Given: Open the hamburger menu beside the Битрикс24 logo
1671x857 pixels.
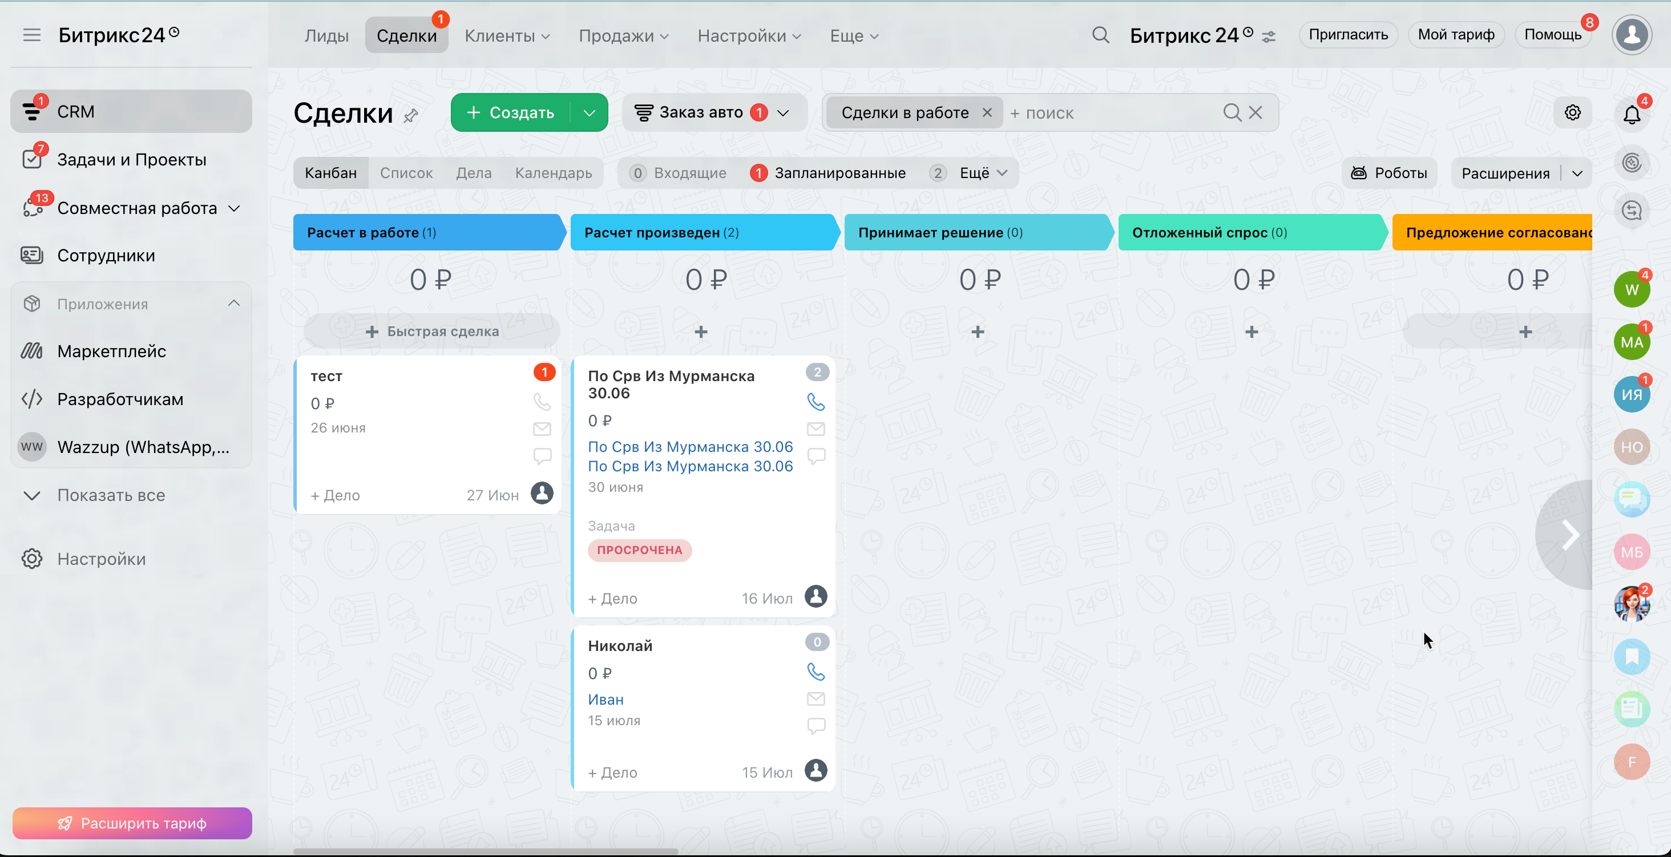Looking at the screenshot, I should pos(32,35).
